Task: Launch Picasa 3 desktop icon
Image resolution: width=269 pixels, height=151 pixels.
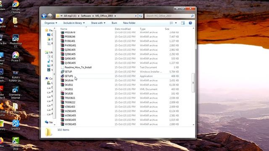Action: click(16, 57)
